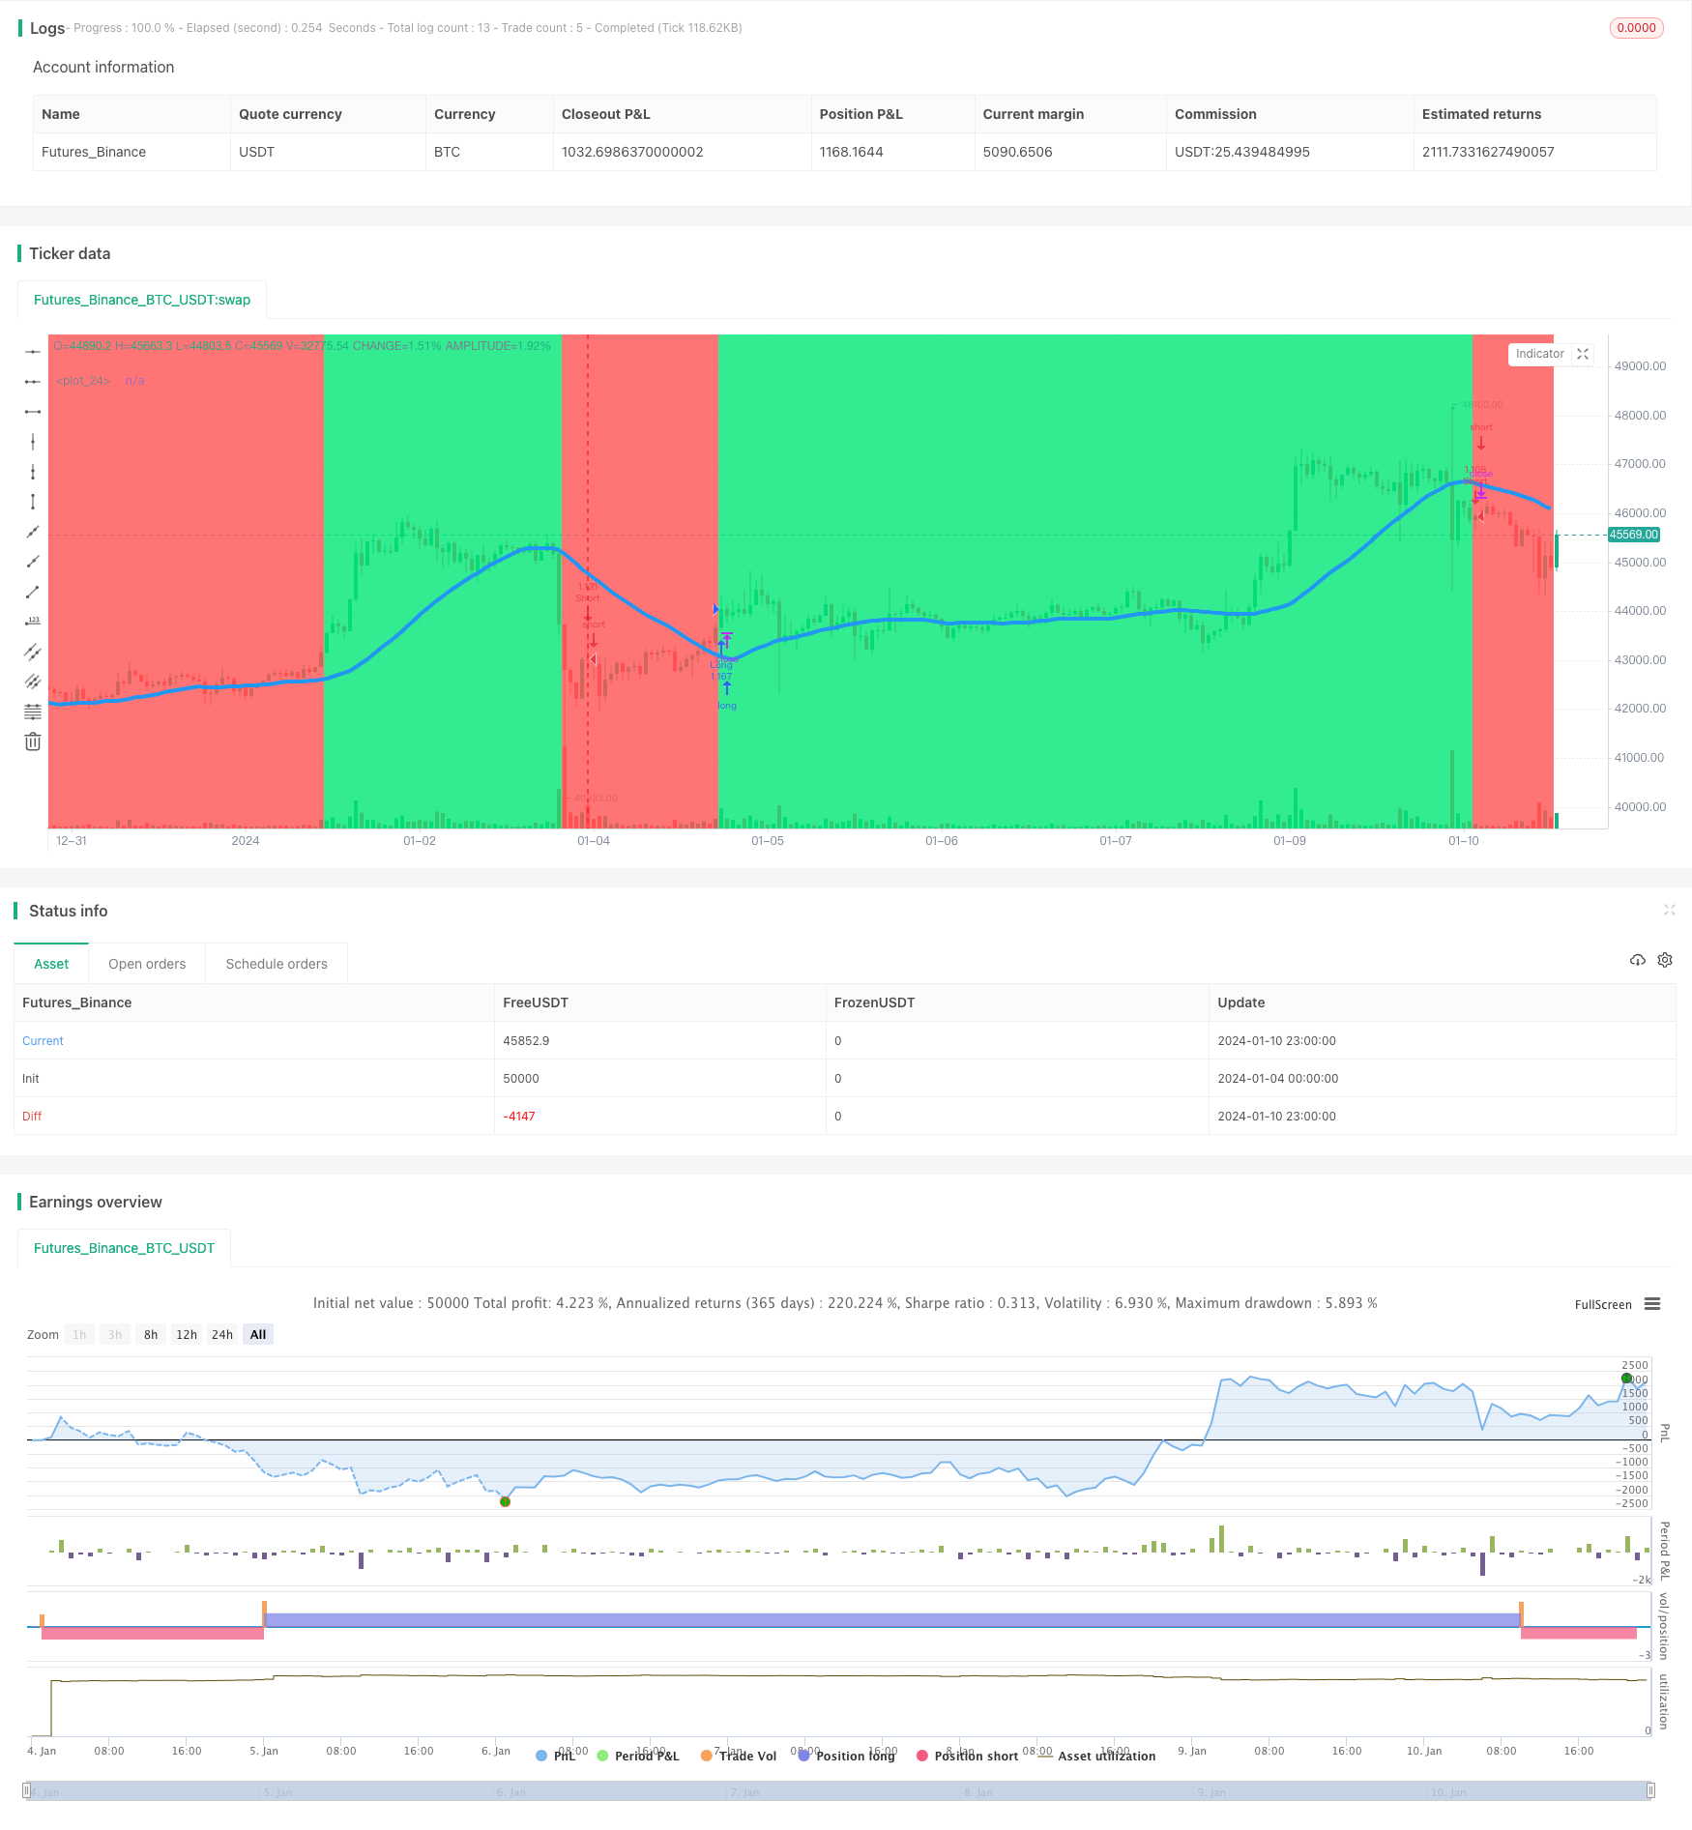Toggle the Asset utilization legend series
The height and width of the screenshot is (1830, 1692).
[1096, 1756]
